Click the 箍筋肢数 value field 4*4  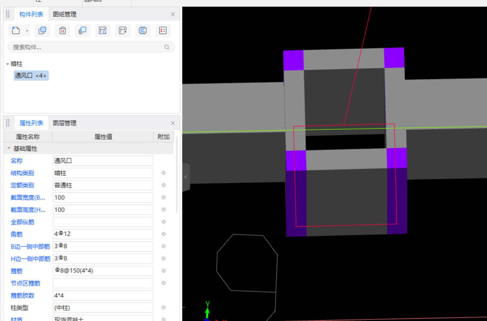tap(103, 295)
